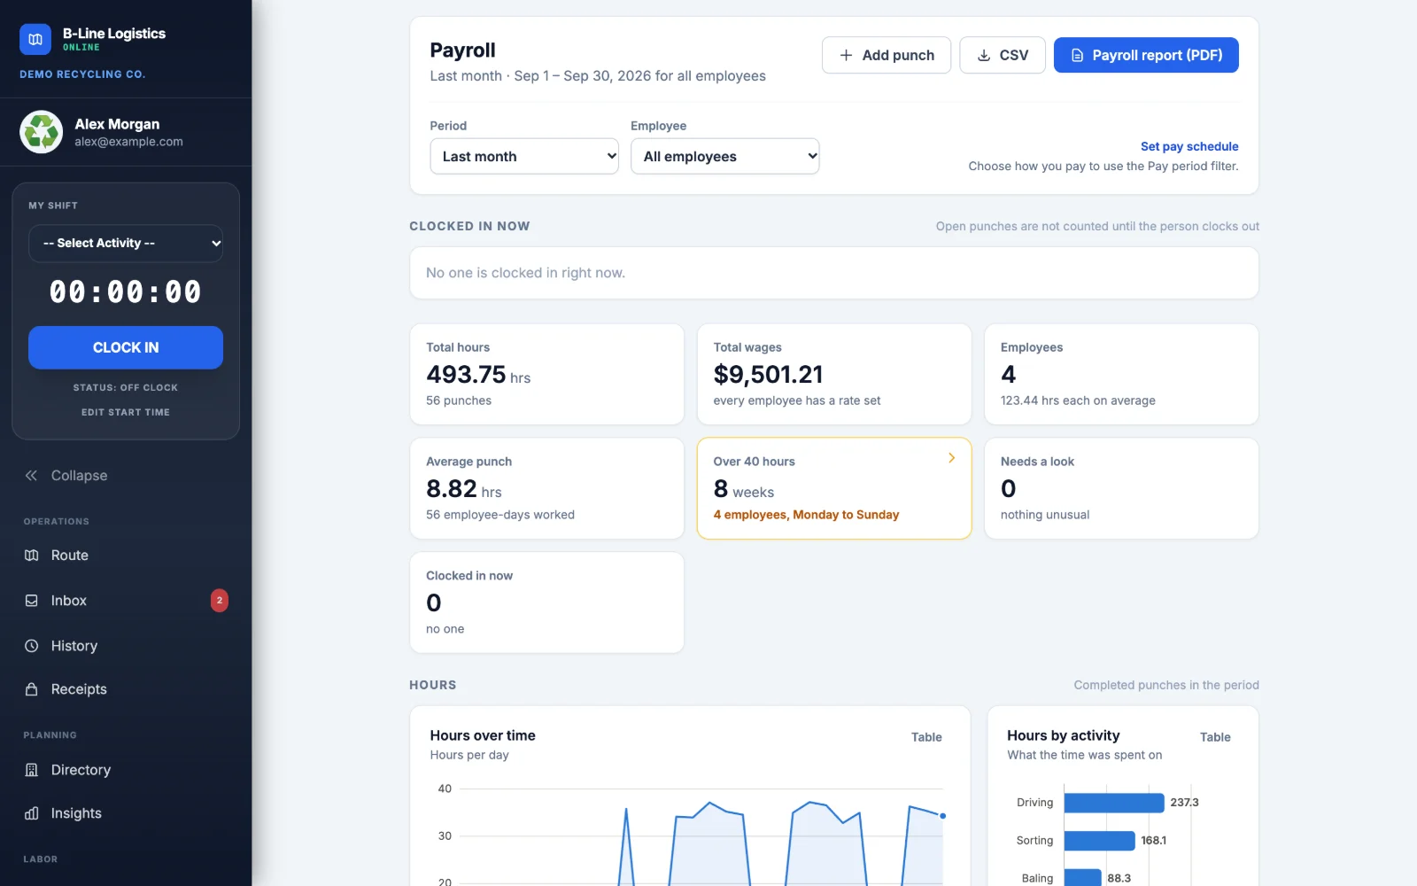Open the Select Activity dropdown
Viewport: 1417px width, 886px height.
126,244
